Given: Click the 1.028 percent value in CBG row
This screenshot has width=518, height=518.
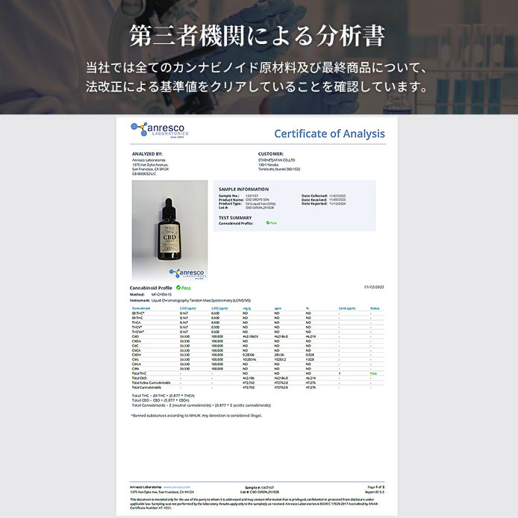Looking at the screenshot, I should 310,360.
